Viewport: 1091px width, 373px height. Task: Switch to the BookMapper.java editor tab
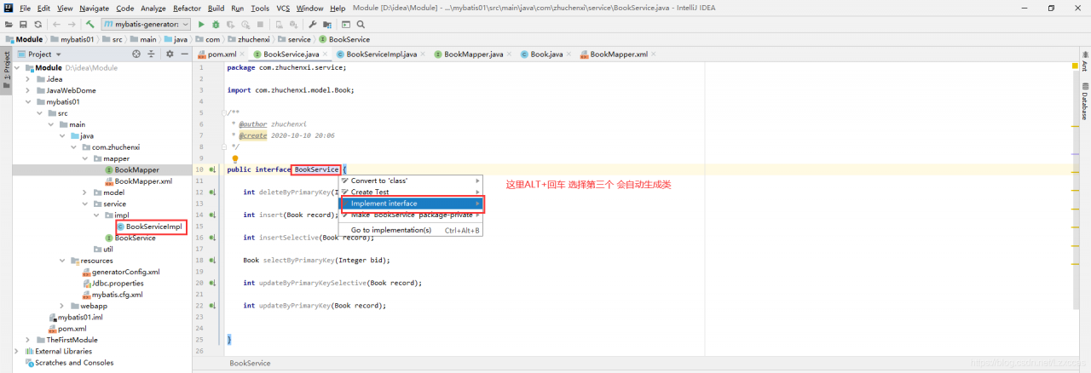click(x=474, y=54)
